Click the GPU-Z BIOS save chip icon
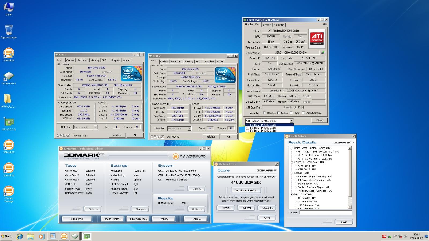The width and height of the screenshot is (429, 241). [x=323, y=53]
